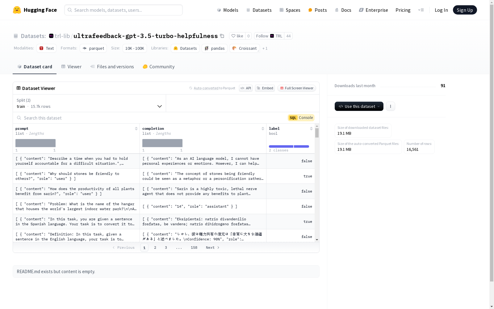Screen dimensions: 494x309
Task: Open Full Screen Viewer
Action: coord(297,88)
